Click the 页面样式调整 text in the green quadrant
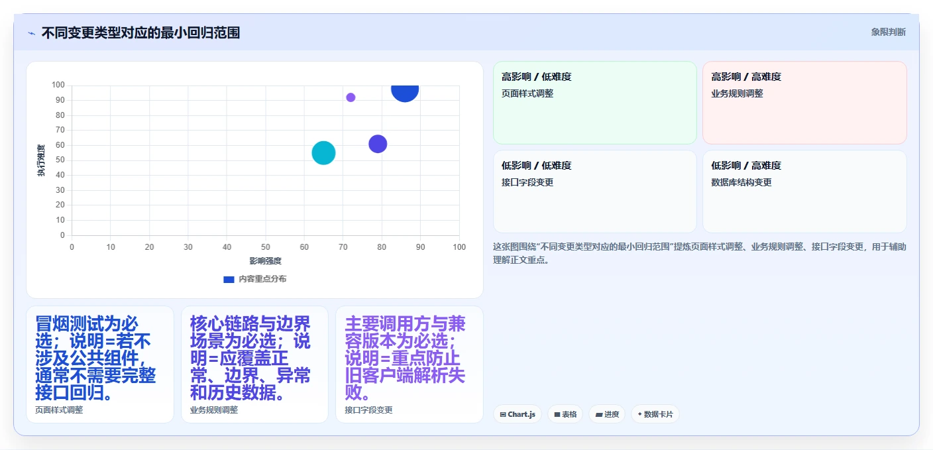The width and height of the screenshot is (933, 450). (x=527, y=93)
